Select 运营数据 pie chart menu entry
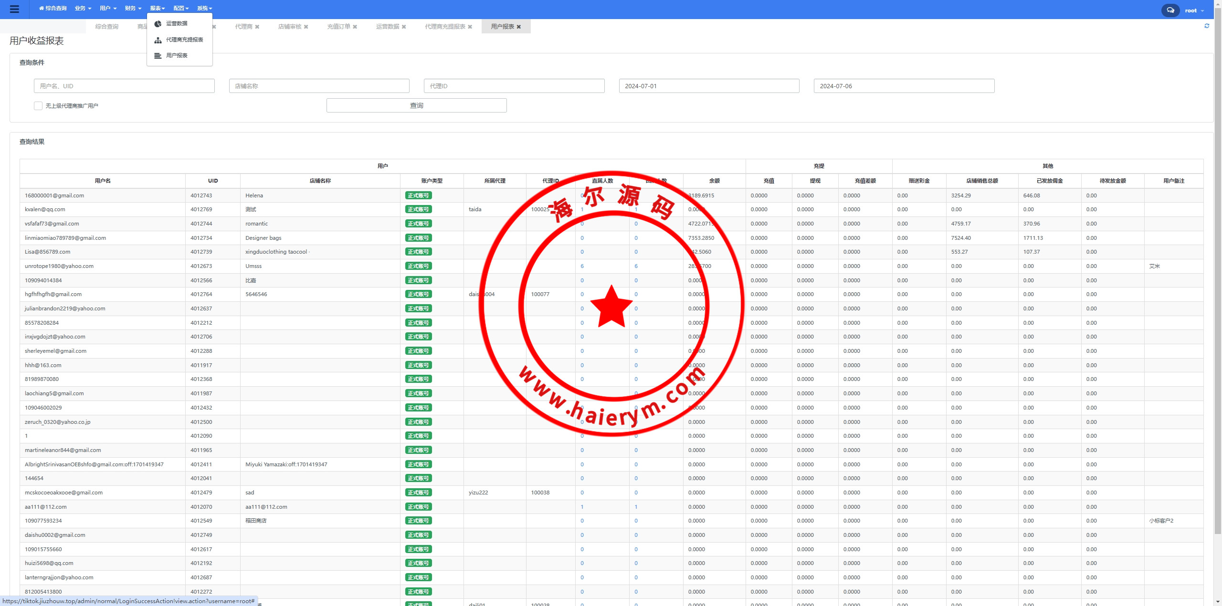 click(x=176, y=23)
